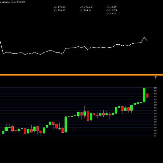Click the 101 price axis label

tap(156, 133)
